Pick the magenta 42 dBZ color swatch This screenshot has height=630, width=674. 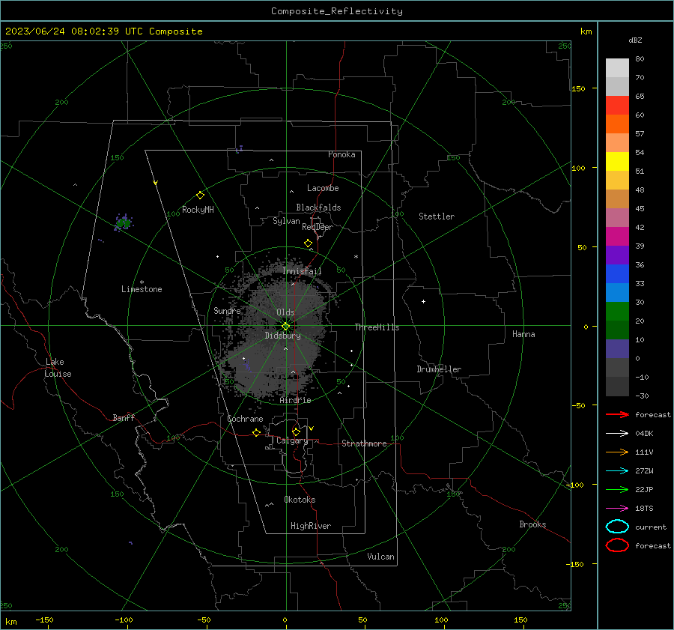[617, 237]
